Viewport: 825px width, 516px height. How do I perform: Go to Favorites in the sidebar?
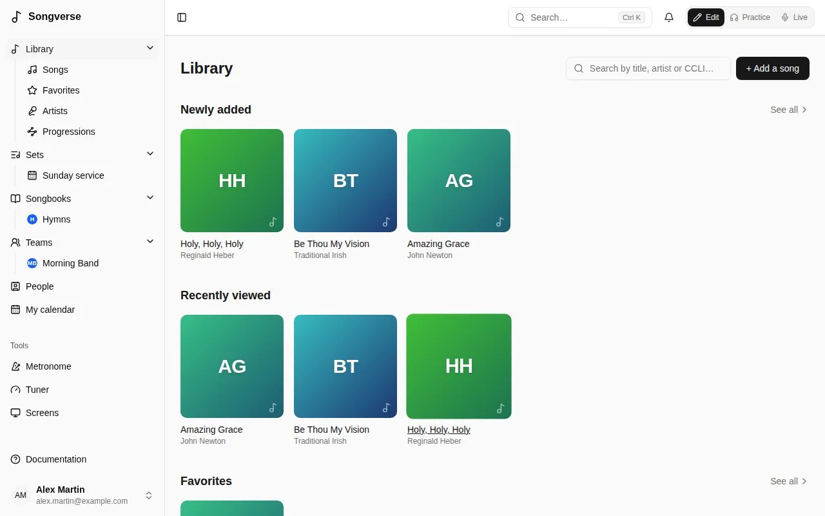tap(90, 90)
